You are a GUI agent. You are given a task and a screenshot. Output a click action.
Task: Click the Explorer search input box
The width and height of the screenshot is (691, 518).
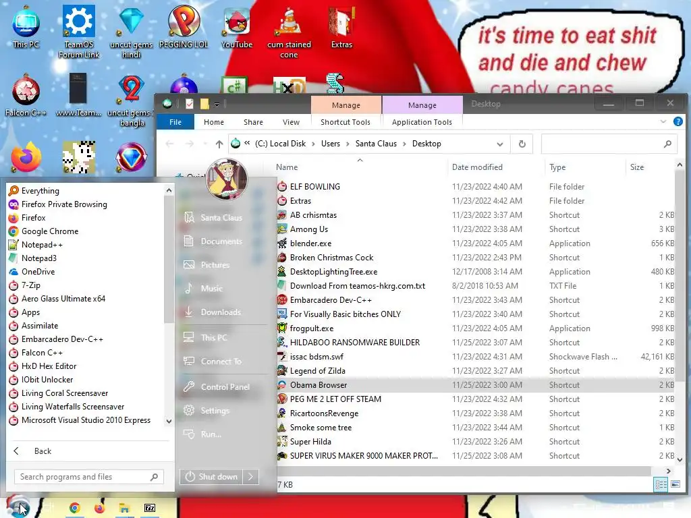click(601, 144)
